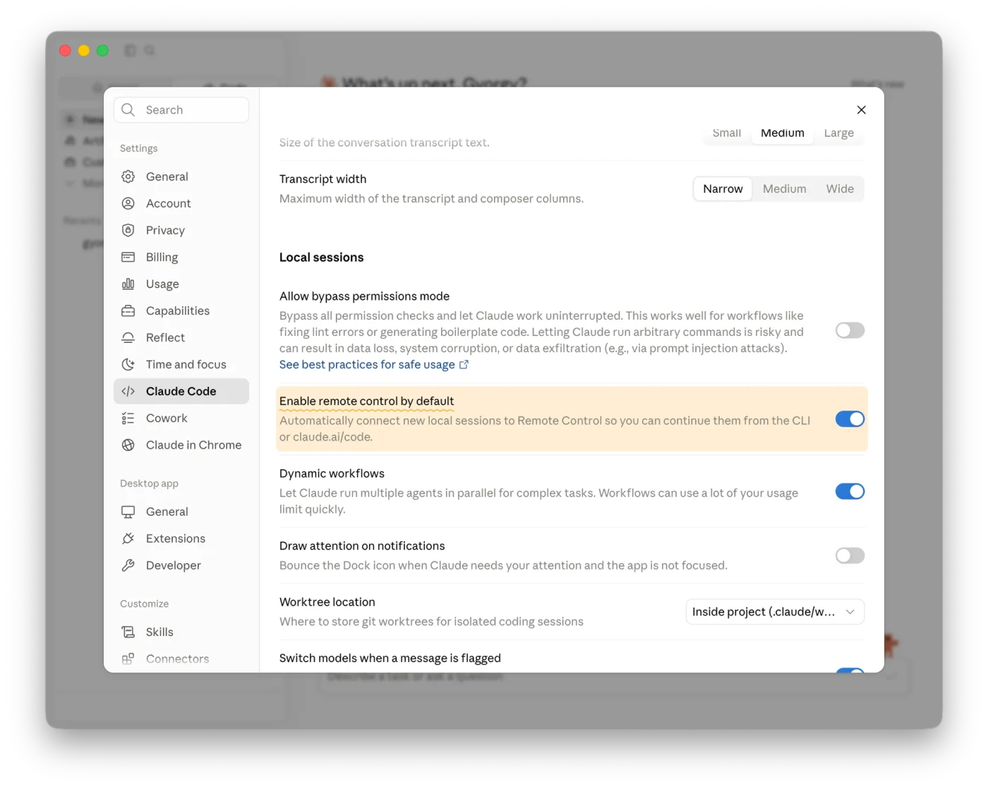Click the Claude in Chrome globe icon
988x789 pixels.
click(128, 445)
